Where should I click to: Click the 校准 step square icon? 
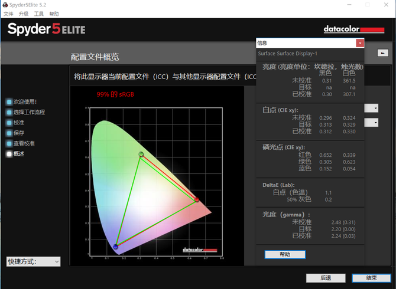click(9, 123)
